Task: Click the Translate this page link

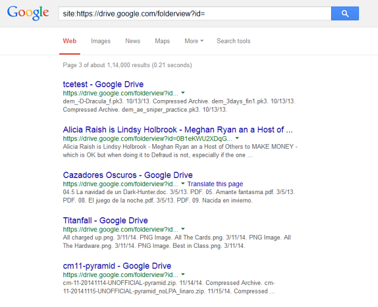Action: [215, 184]
